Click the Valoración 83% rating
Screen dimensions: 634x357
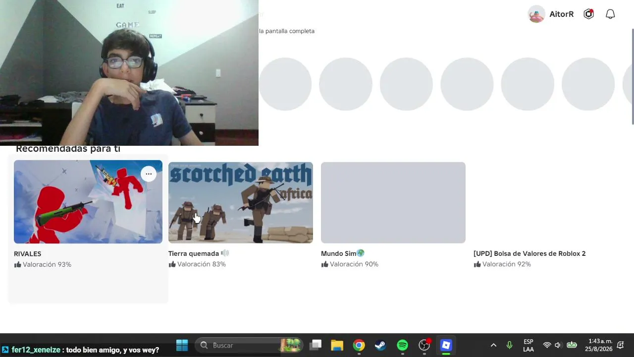coord(197,265)
